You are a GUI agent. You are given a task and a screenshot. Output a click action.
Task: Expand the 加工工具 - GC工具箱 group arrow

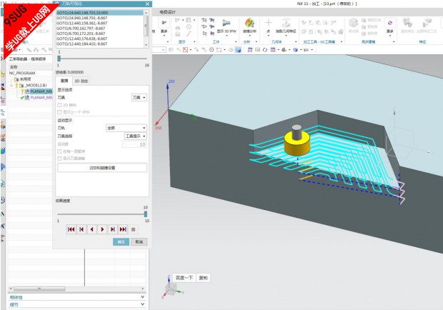(x=342, y=41)
